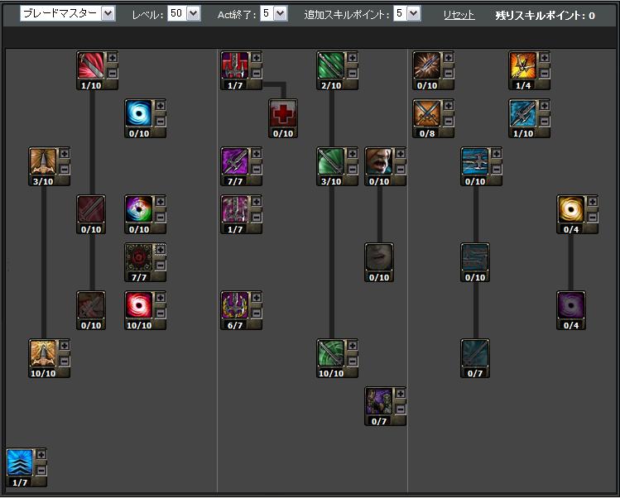Screen dimensions: 620x498
Task: Select the group of figures skill icon at 0/7
Action: [x=379, y=401]
